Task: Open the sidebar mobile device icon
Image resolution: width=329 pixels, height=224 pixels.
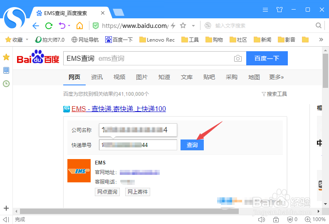Action: tap(6, 70)
